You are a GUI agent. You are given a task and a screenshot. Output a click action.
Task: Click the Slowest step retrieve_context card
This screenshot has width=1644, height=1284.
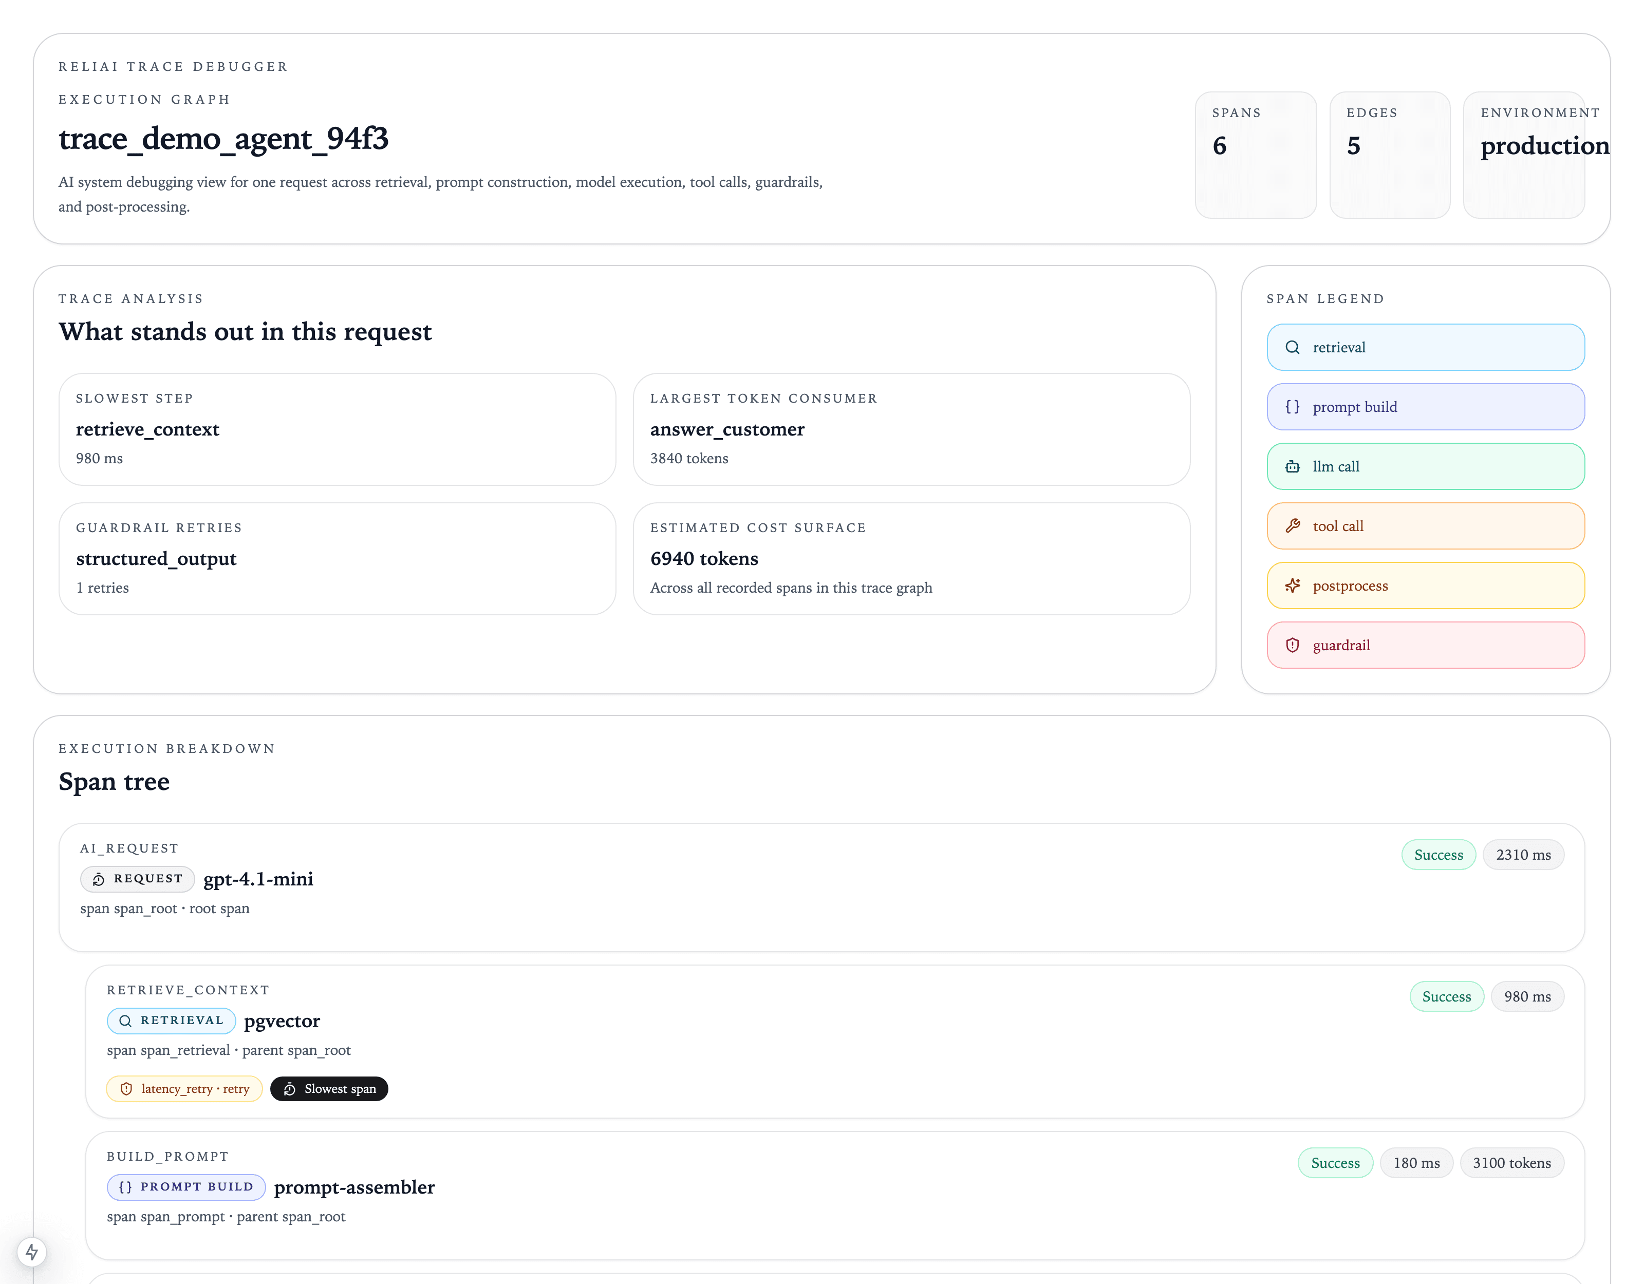tap(337, 429)
